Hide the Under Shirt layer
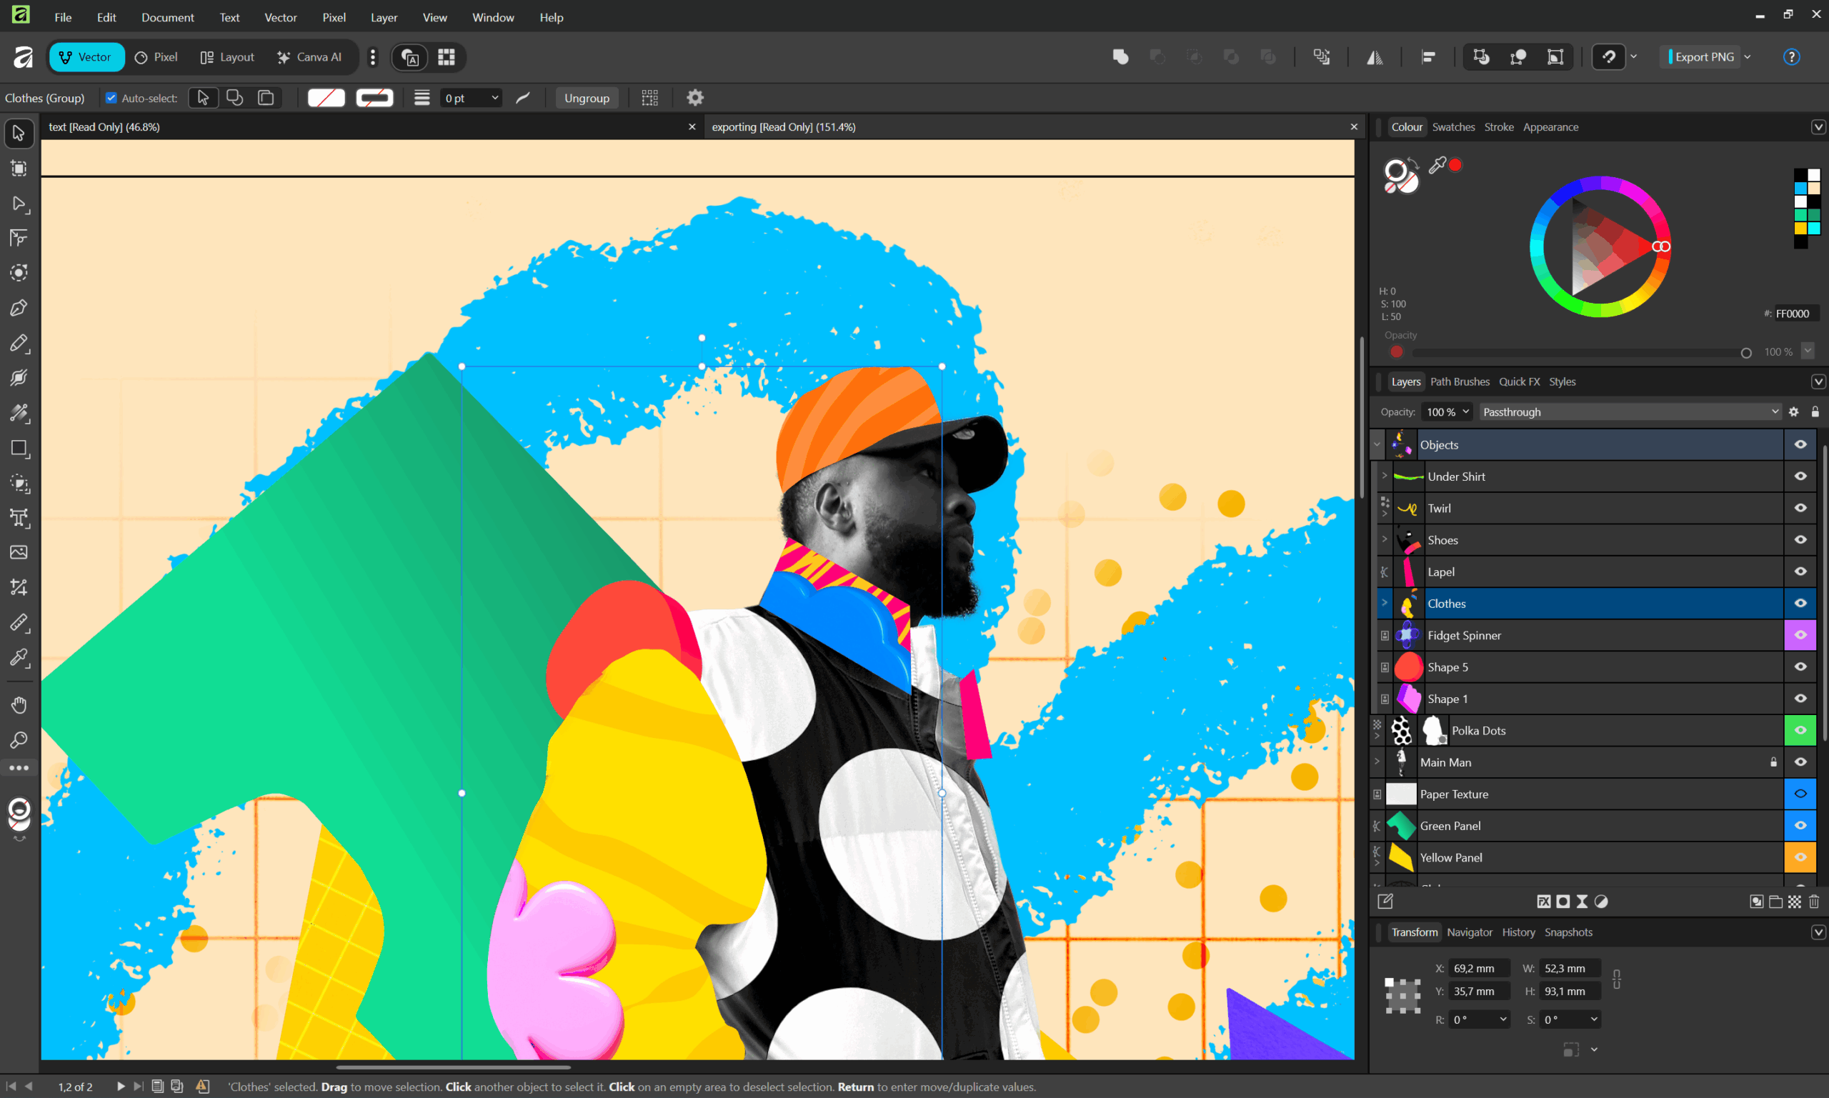This screenshot has height=1098, width=1829. tap(1800, 476)
